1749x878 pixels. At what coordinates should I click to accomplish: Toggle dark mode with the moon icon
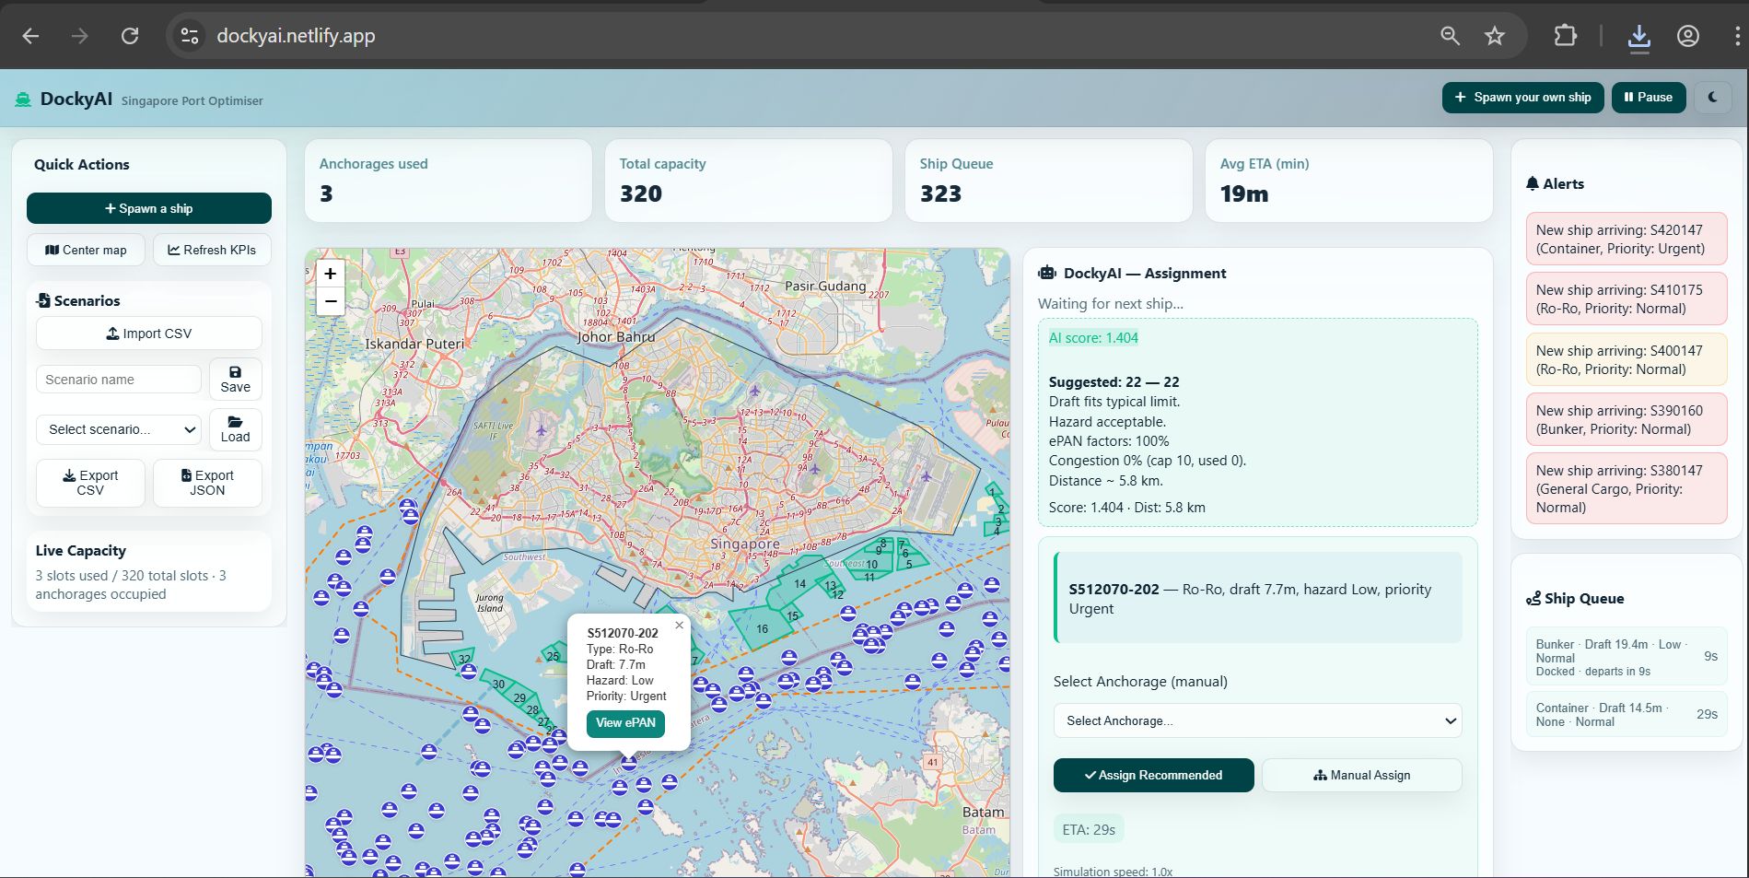(x=1712, y=97)
